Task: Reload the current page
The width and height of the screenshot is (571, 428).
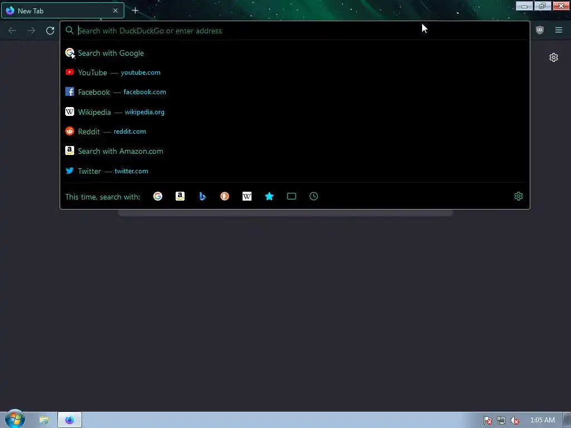Action: coord(50,31)
